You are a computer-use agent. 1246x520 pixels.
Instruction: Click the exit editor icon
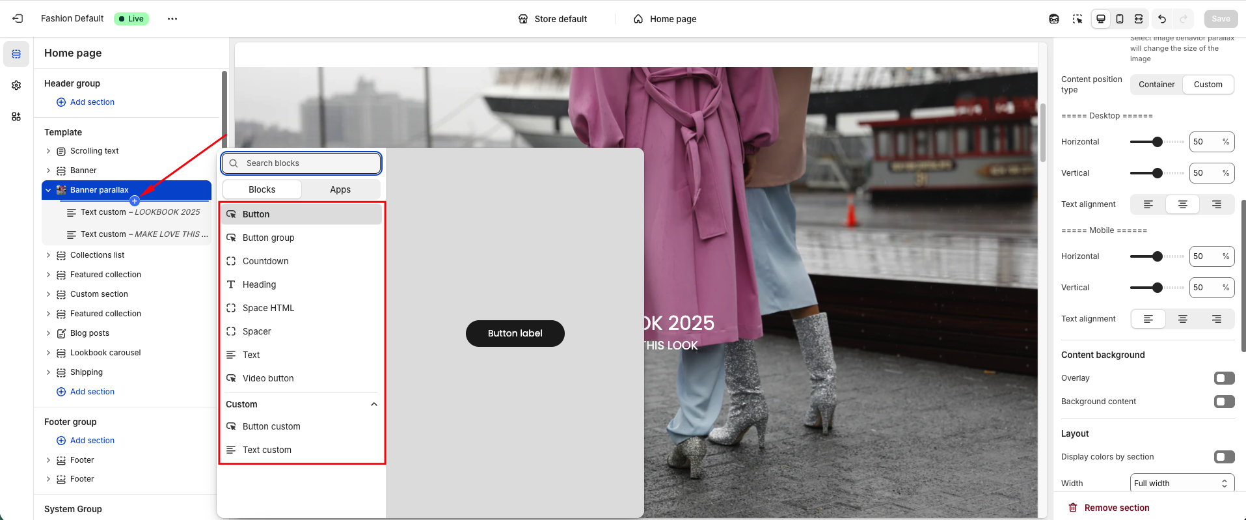(x=18, y=19)
